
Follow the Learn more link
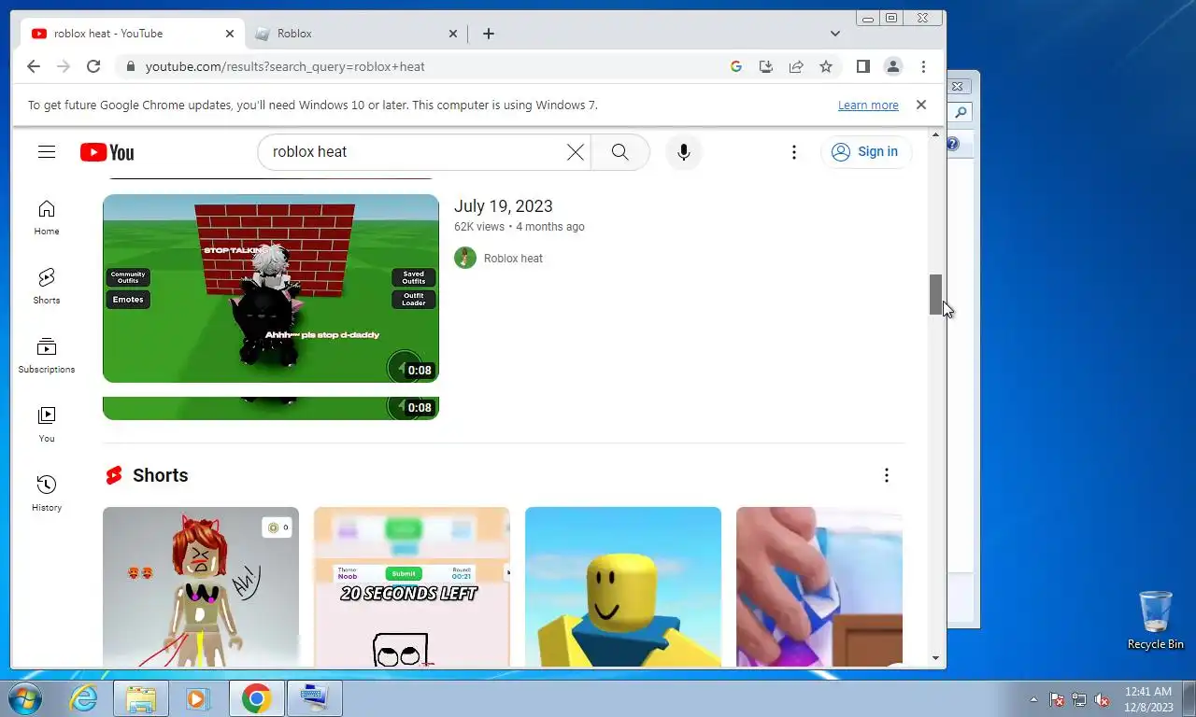868,105
